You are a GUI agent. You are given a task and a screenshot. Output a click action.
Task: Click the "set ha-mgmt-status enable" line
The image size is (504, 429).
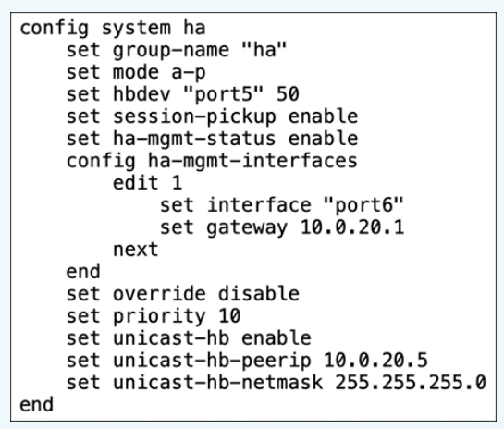coord(212,139)
